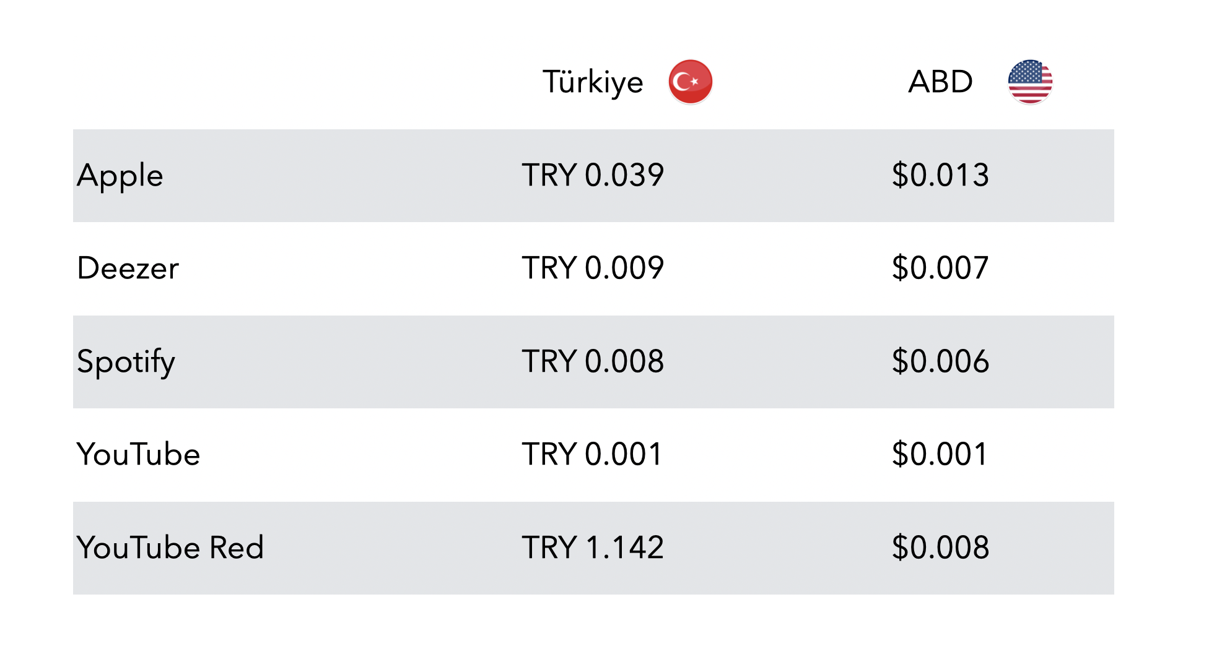The image size is (1209, 662).
Task: Click the Deezer row label
Action: point(128,269)
